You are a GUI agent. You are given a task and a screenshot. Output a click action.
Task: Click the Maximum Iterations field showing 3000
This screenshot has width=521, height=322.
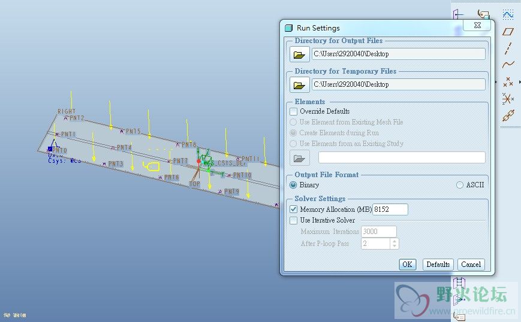[379, 232]
